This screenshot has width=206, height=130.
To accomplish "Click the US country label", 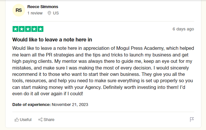I will [x=56, y=13].
